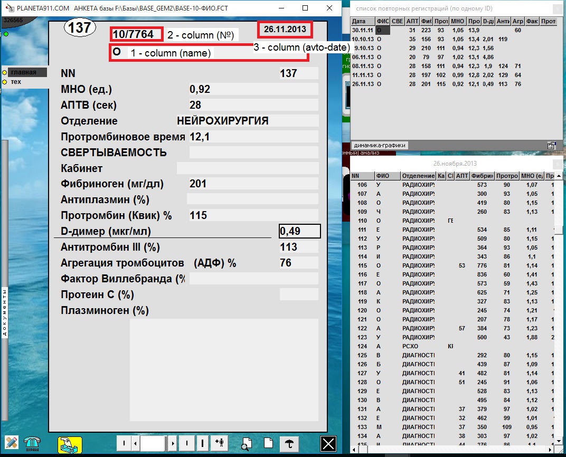Click the properties icon in registrations panel
Viewport: 566px width, 457px height.
coord(551,145)
